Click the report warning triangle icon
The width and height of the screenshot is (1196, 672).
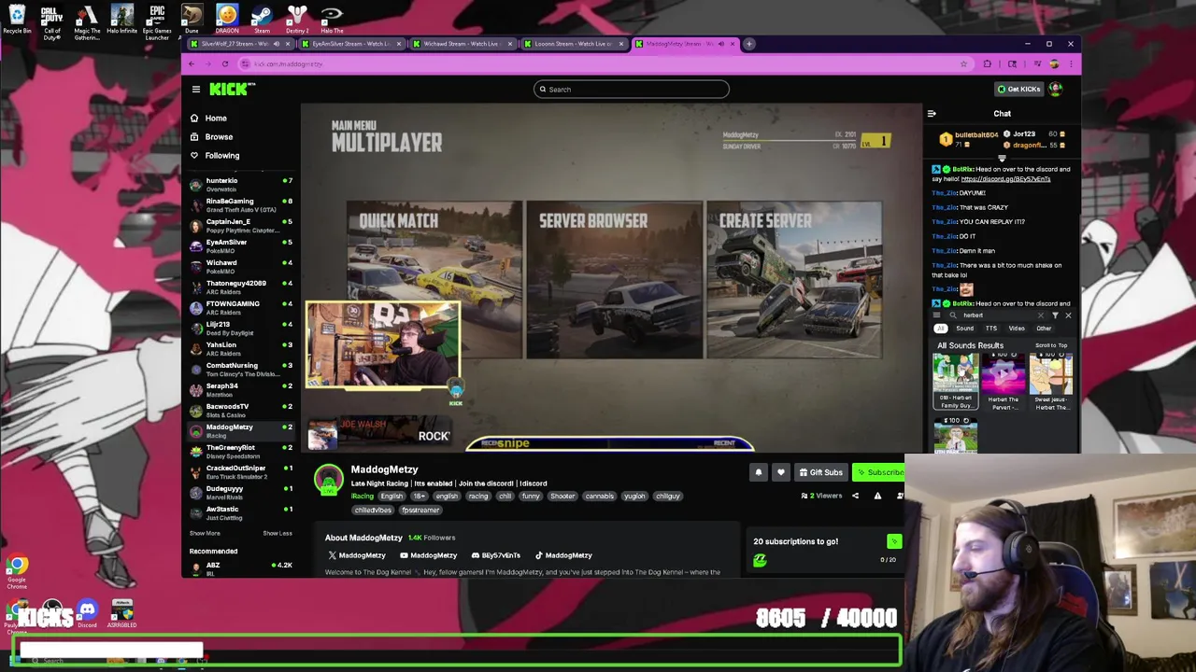(x=877, y=496)
